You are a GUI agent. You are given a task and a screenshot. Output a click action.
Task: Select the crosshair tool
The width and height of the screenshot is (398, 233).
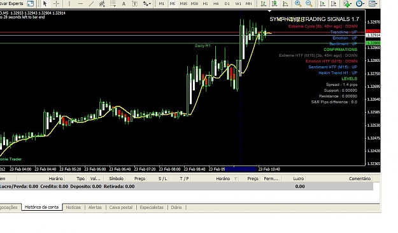[56, 4]
